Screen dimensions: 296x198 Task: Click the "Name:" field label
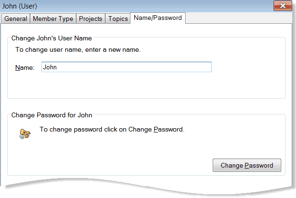point(25,67)
